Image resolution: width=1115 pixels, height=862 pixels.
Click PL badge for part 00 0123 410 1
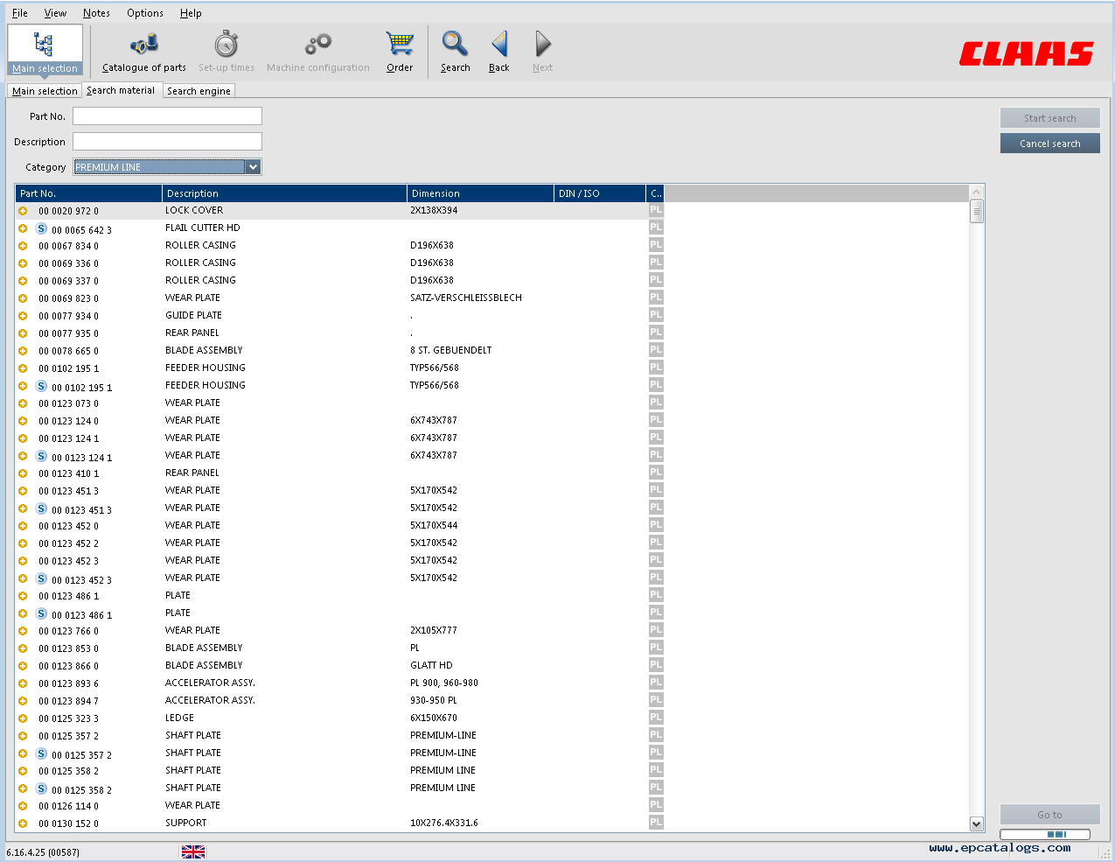point(656,473)
